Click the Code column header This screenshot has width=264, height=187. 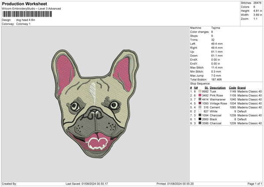(x=233, y=87)
